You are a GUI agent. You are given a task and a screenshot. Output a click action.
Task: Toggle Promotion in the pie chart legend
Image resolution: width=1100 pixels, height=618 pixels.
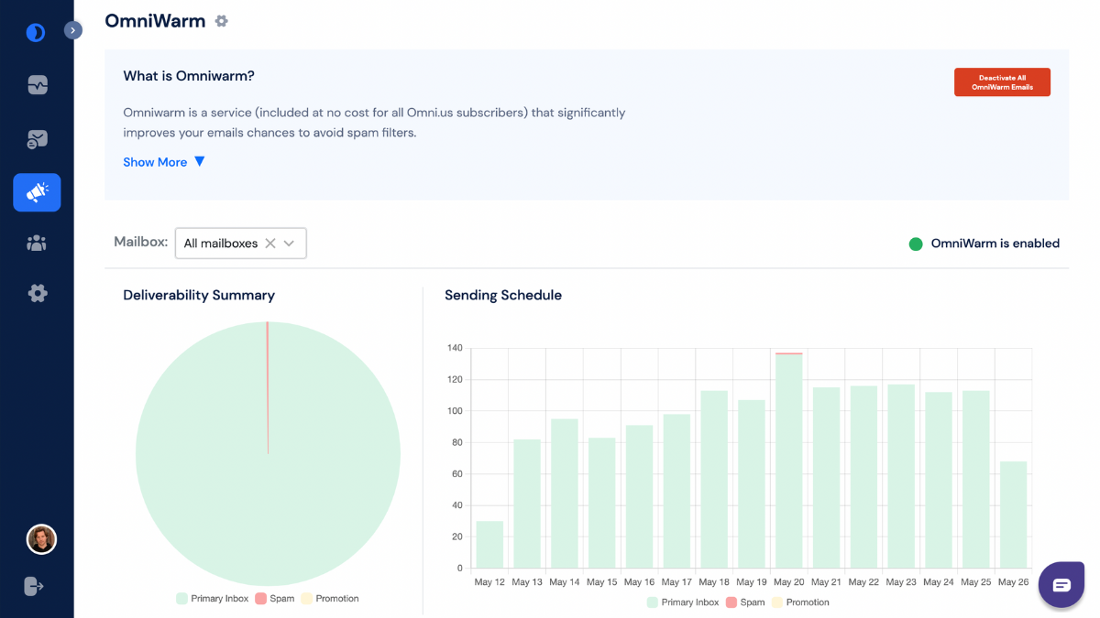click(x=330, y=599)
